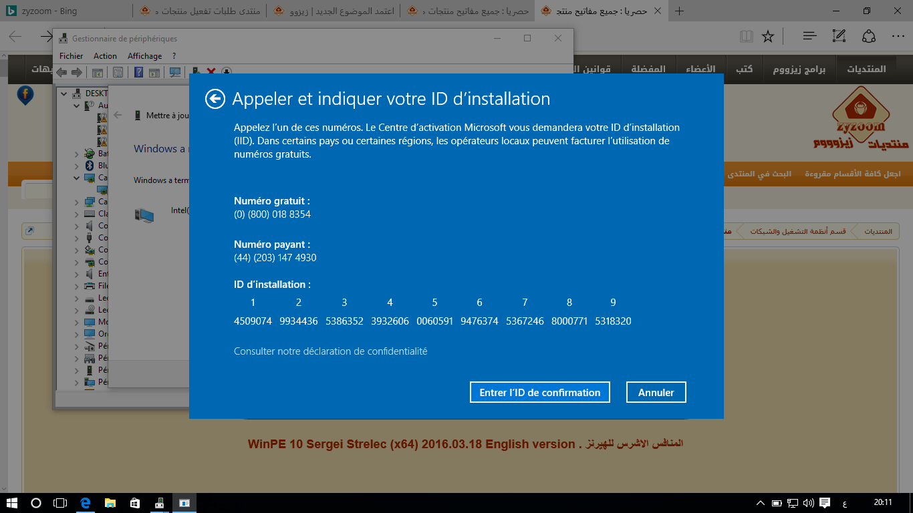Open Task View on taskbar
The height and width of the screenshot is (513, 913).
60,503
